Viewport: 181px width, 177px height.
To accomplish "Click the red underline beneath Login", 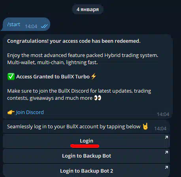I will pyautogui.click(x=85, y=146).
